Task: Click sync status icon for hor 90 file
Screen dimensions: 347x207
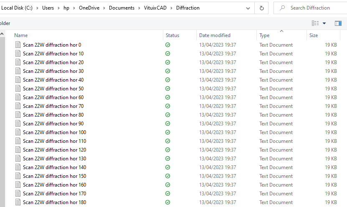Action: click(x=168, y=124)
